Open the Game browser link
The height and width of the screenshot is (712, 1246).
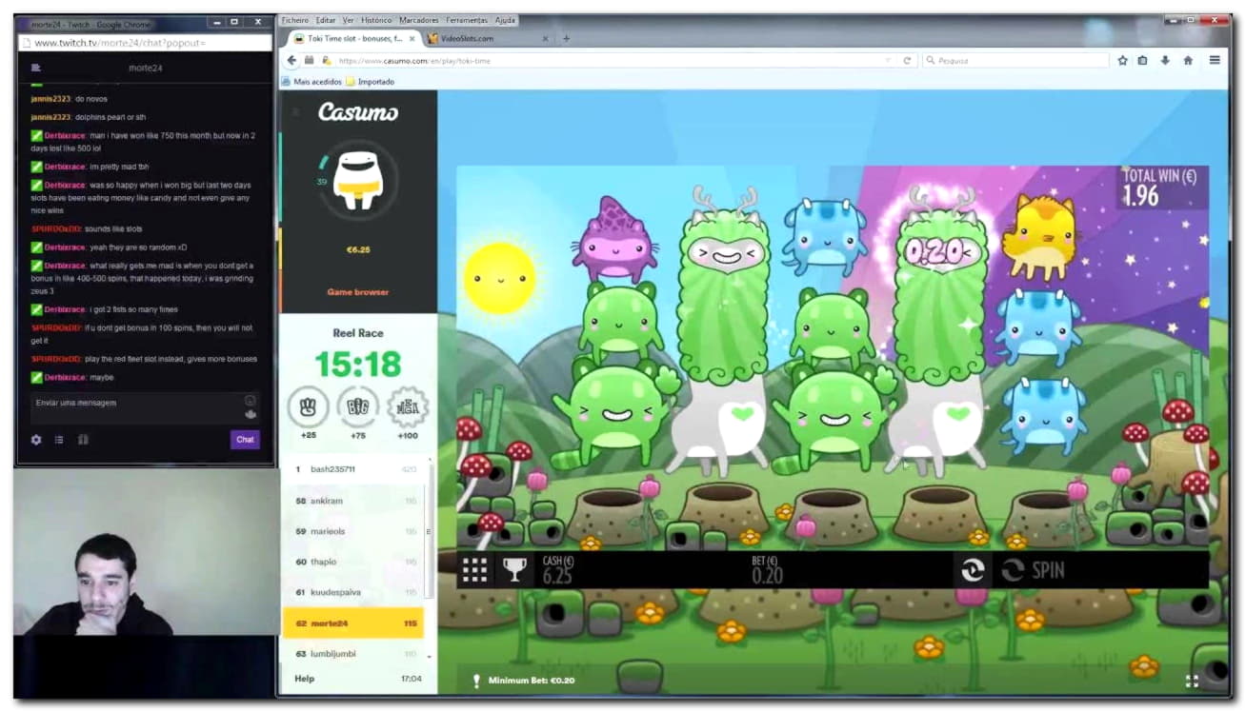[x=358, y=292]
